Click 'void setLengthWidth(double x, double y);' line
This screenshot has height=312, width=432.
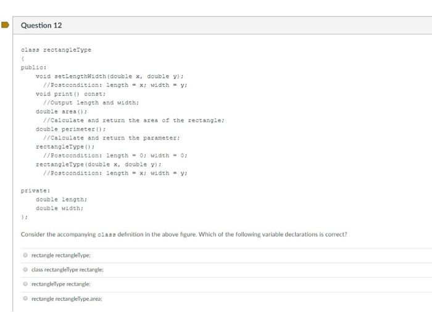[110, 76]
